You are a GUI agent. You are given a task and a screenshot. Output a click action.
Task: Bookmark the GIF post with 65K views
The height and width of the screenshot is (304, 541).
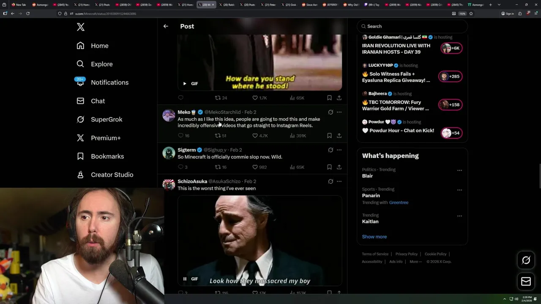click(329, 98)
